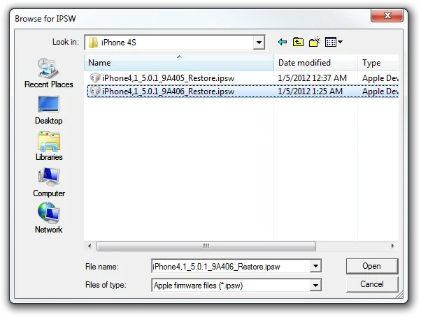Open Network in the sidebar

pos(48,218)
